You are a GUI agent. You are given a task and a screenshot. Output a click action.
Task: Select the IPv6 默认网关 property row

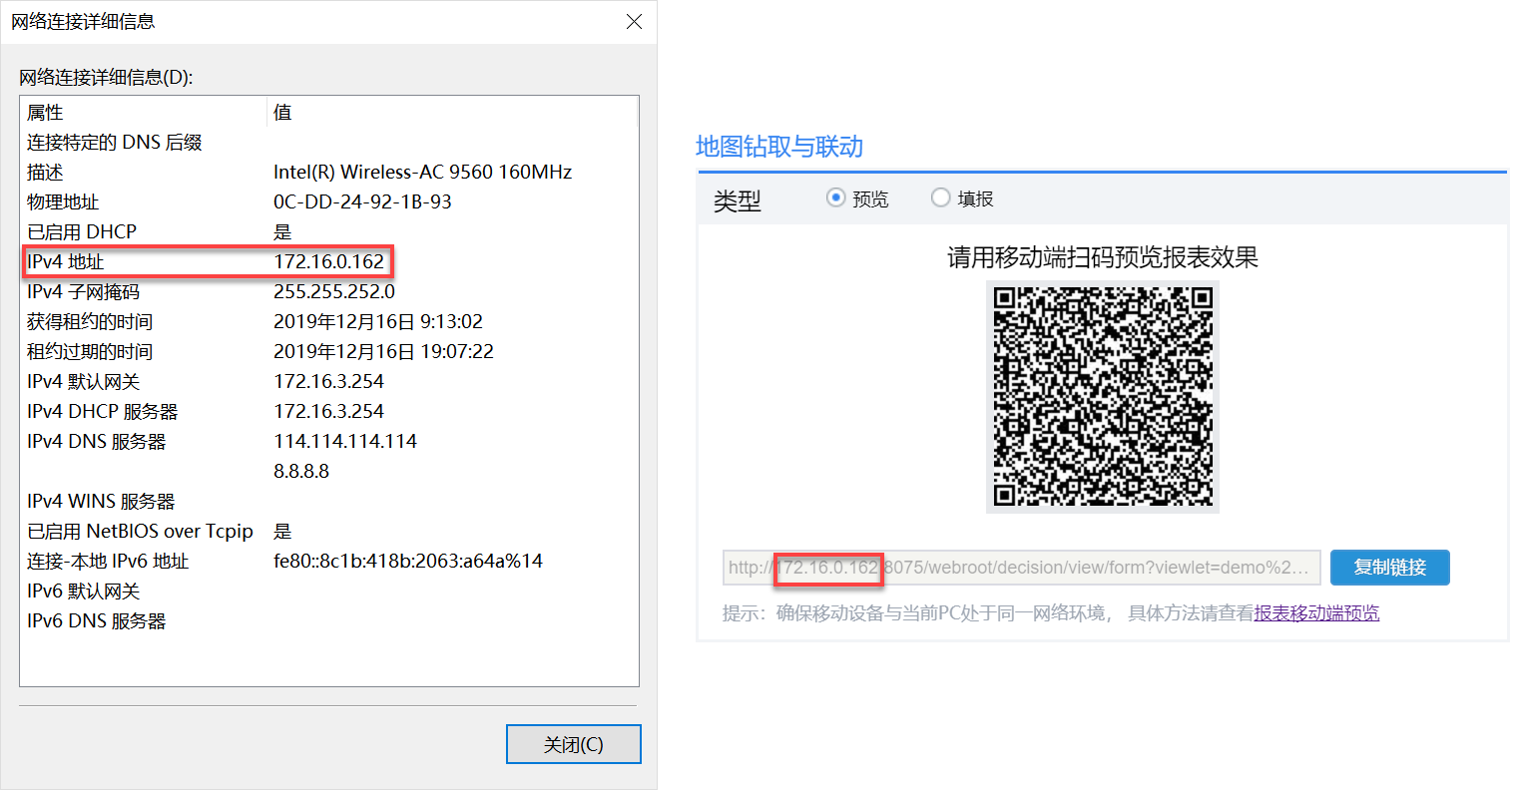(x=329, y=592)
